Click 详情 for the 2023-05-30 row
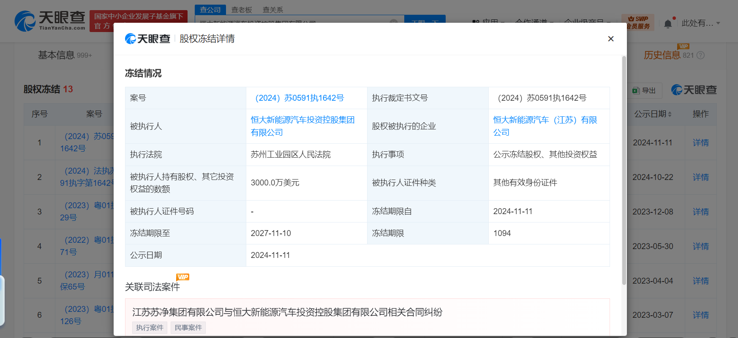This screenshot has height=338, width=738. click(x=700, y=247)
